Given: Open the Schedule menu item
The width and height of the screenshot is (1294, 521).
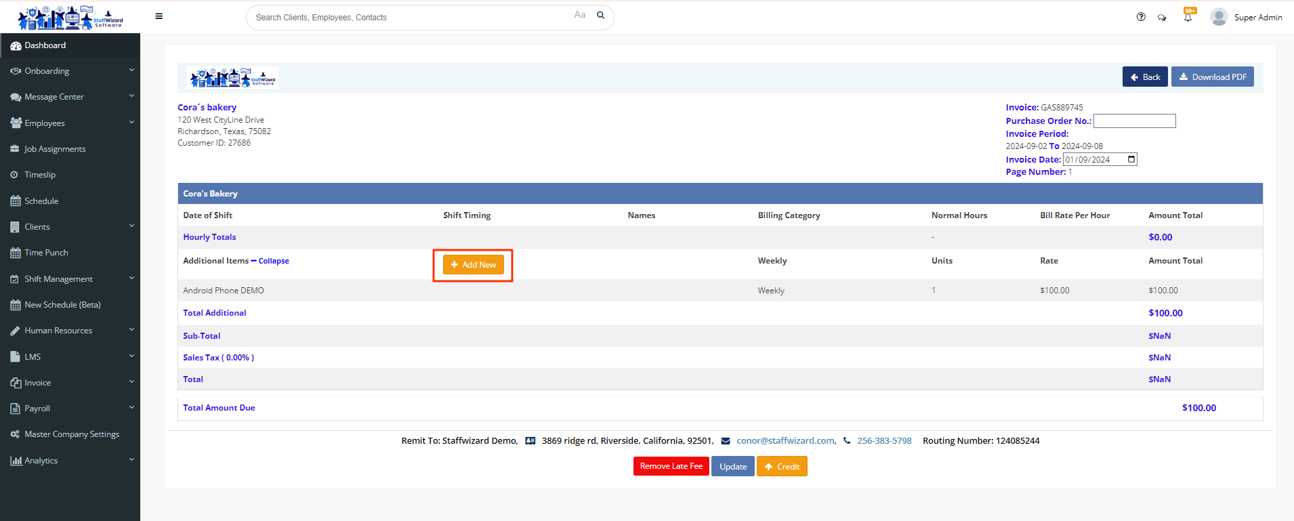Looking at the screenshot, I should coord(70,201).
